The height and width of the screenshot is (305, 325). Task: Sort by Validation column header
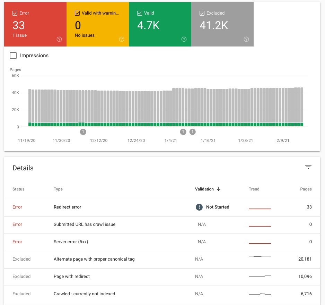204,189
